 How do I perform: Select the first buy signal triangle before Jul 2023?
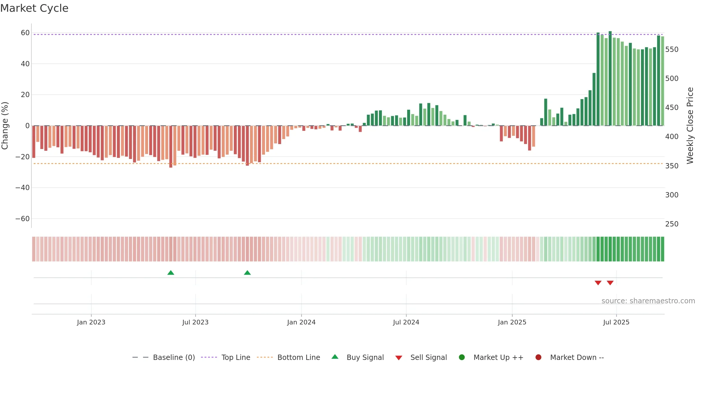click(171, 273)
